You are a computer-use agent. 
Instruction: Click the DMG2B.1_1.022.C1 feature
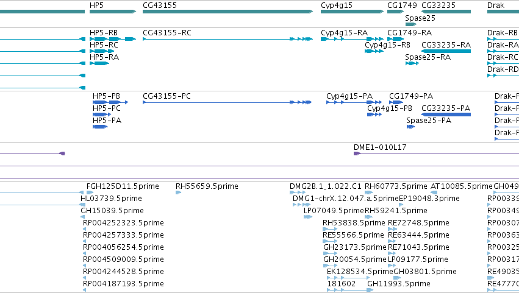click(298, 193)
